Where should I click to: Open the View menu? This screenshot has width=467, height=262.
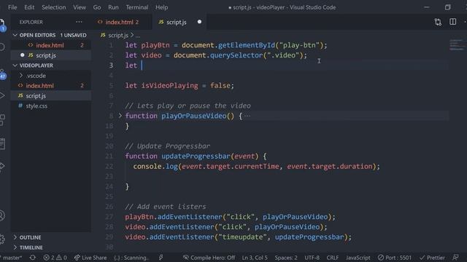click(x=80, y=7)
